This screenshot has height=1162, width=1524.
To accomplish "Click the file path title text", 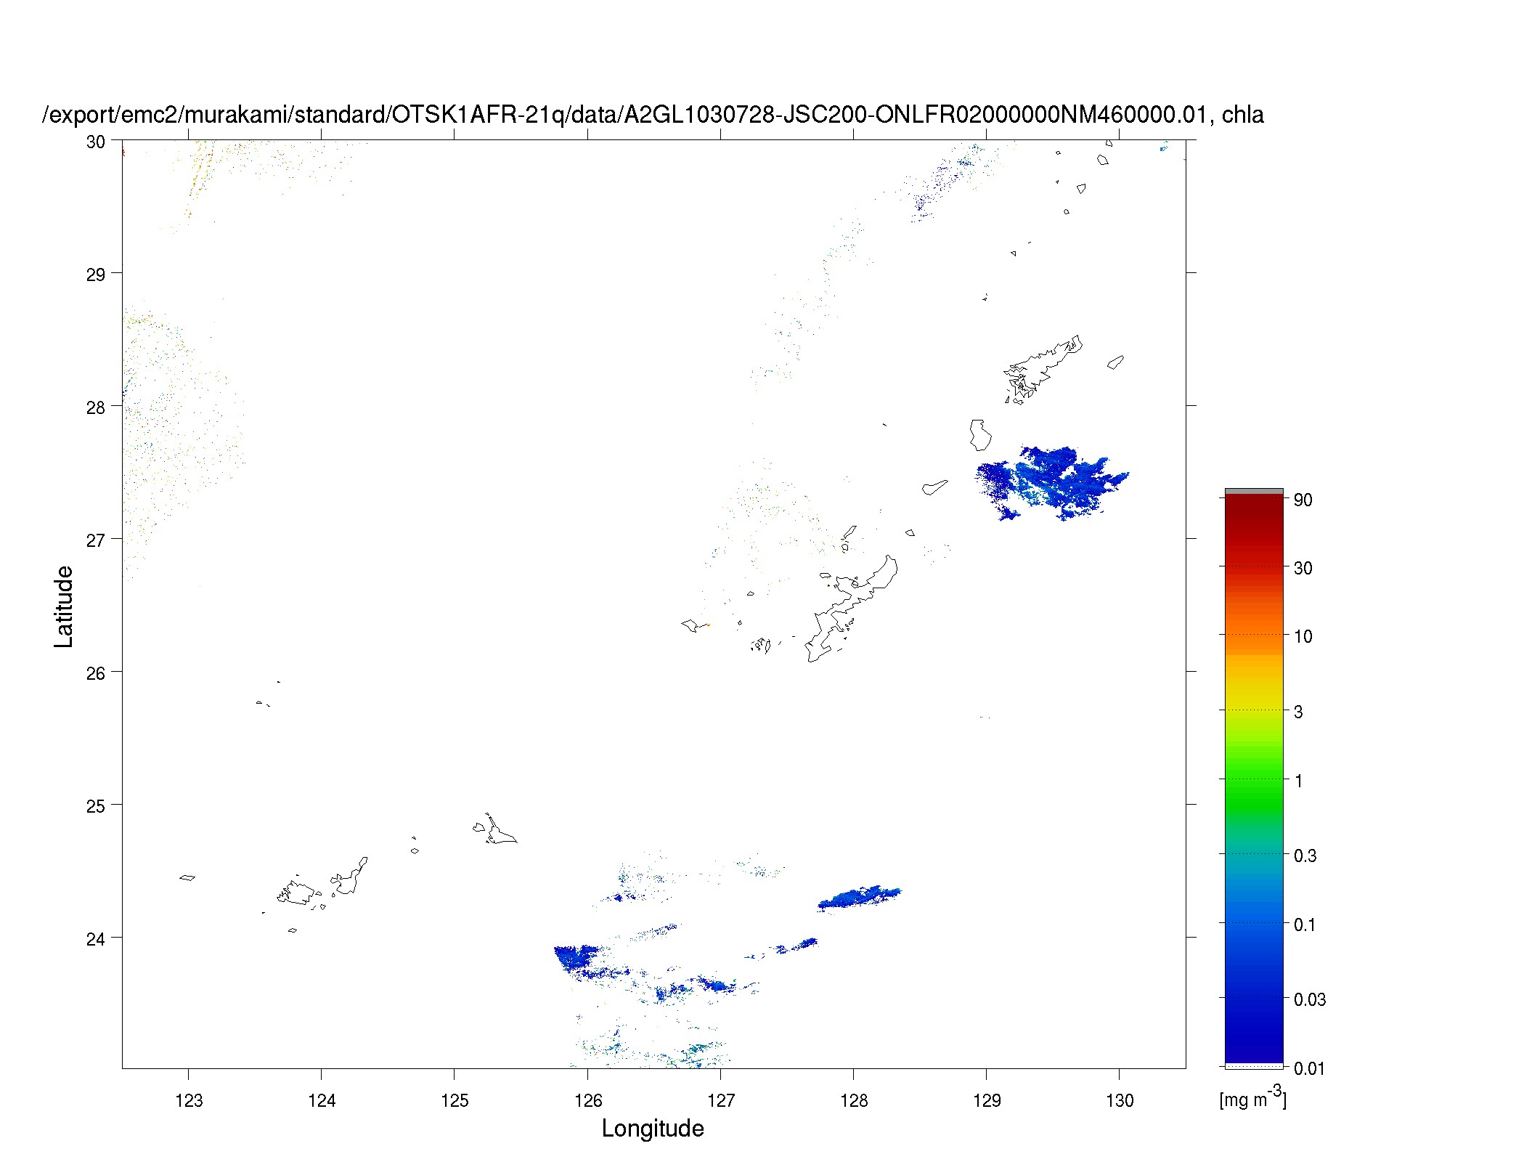I will pyautogui.click(x=653, y=115).
